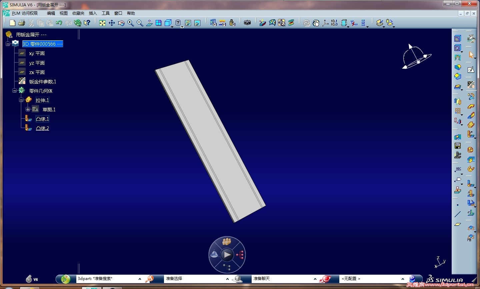Click the Line tool icon

[x=458, y=214]
